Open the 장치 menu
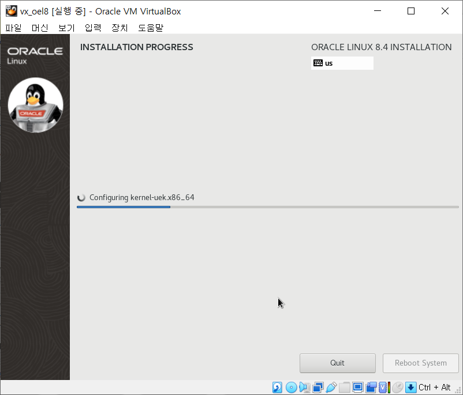Viewport: 463px width, 395px height. point(120,28)
